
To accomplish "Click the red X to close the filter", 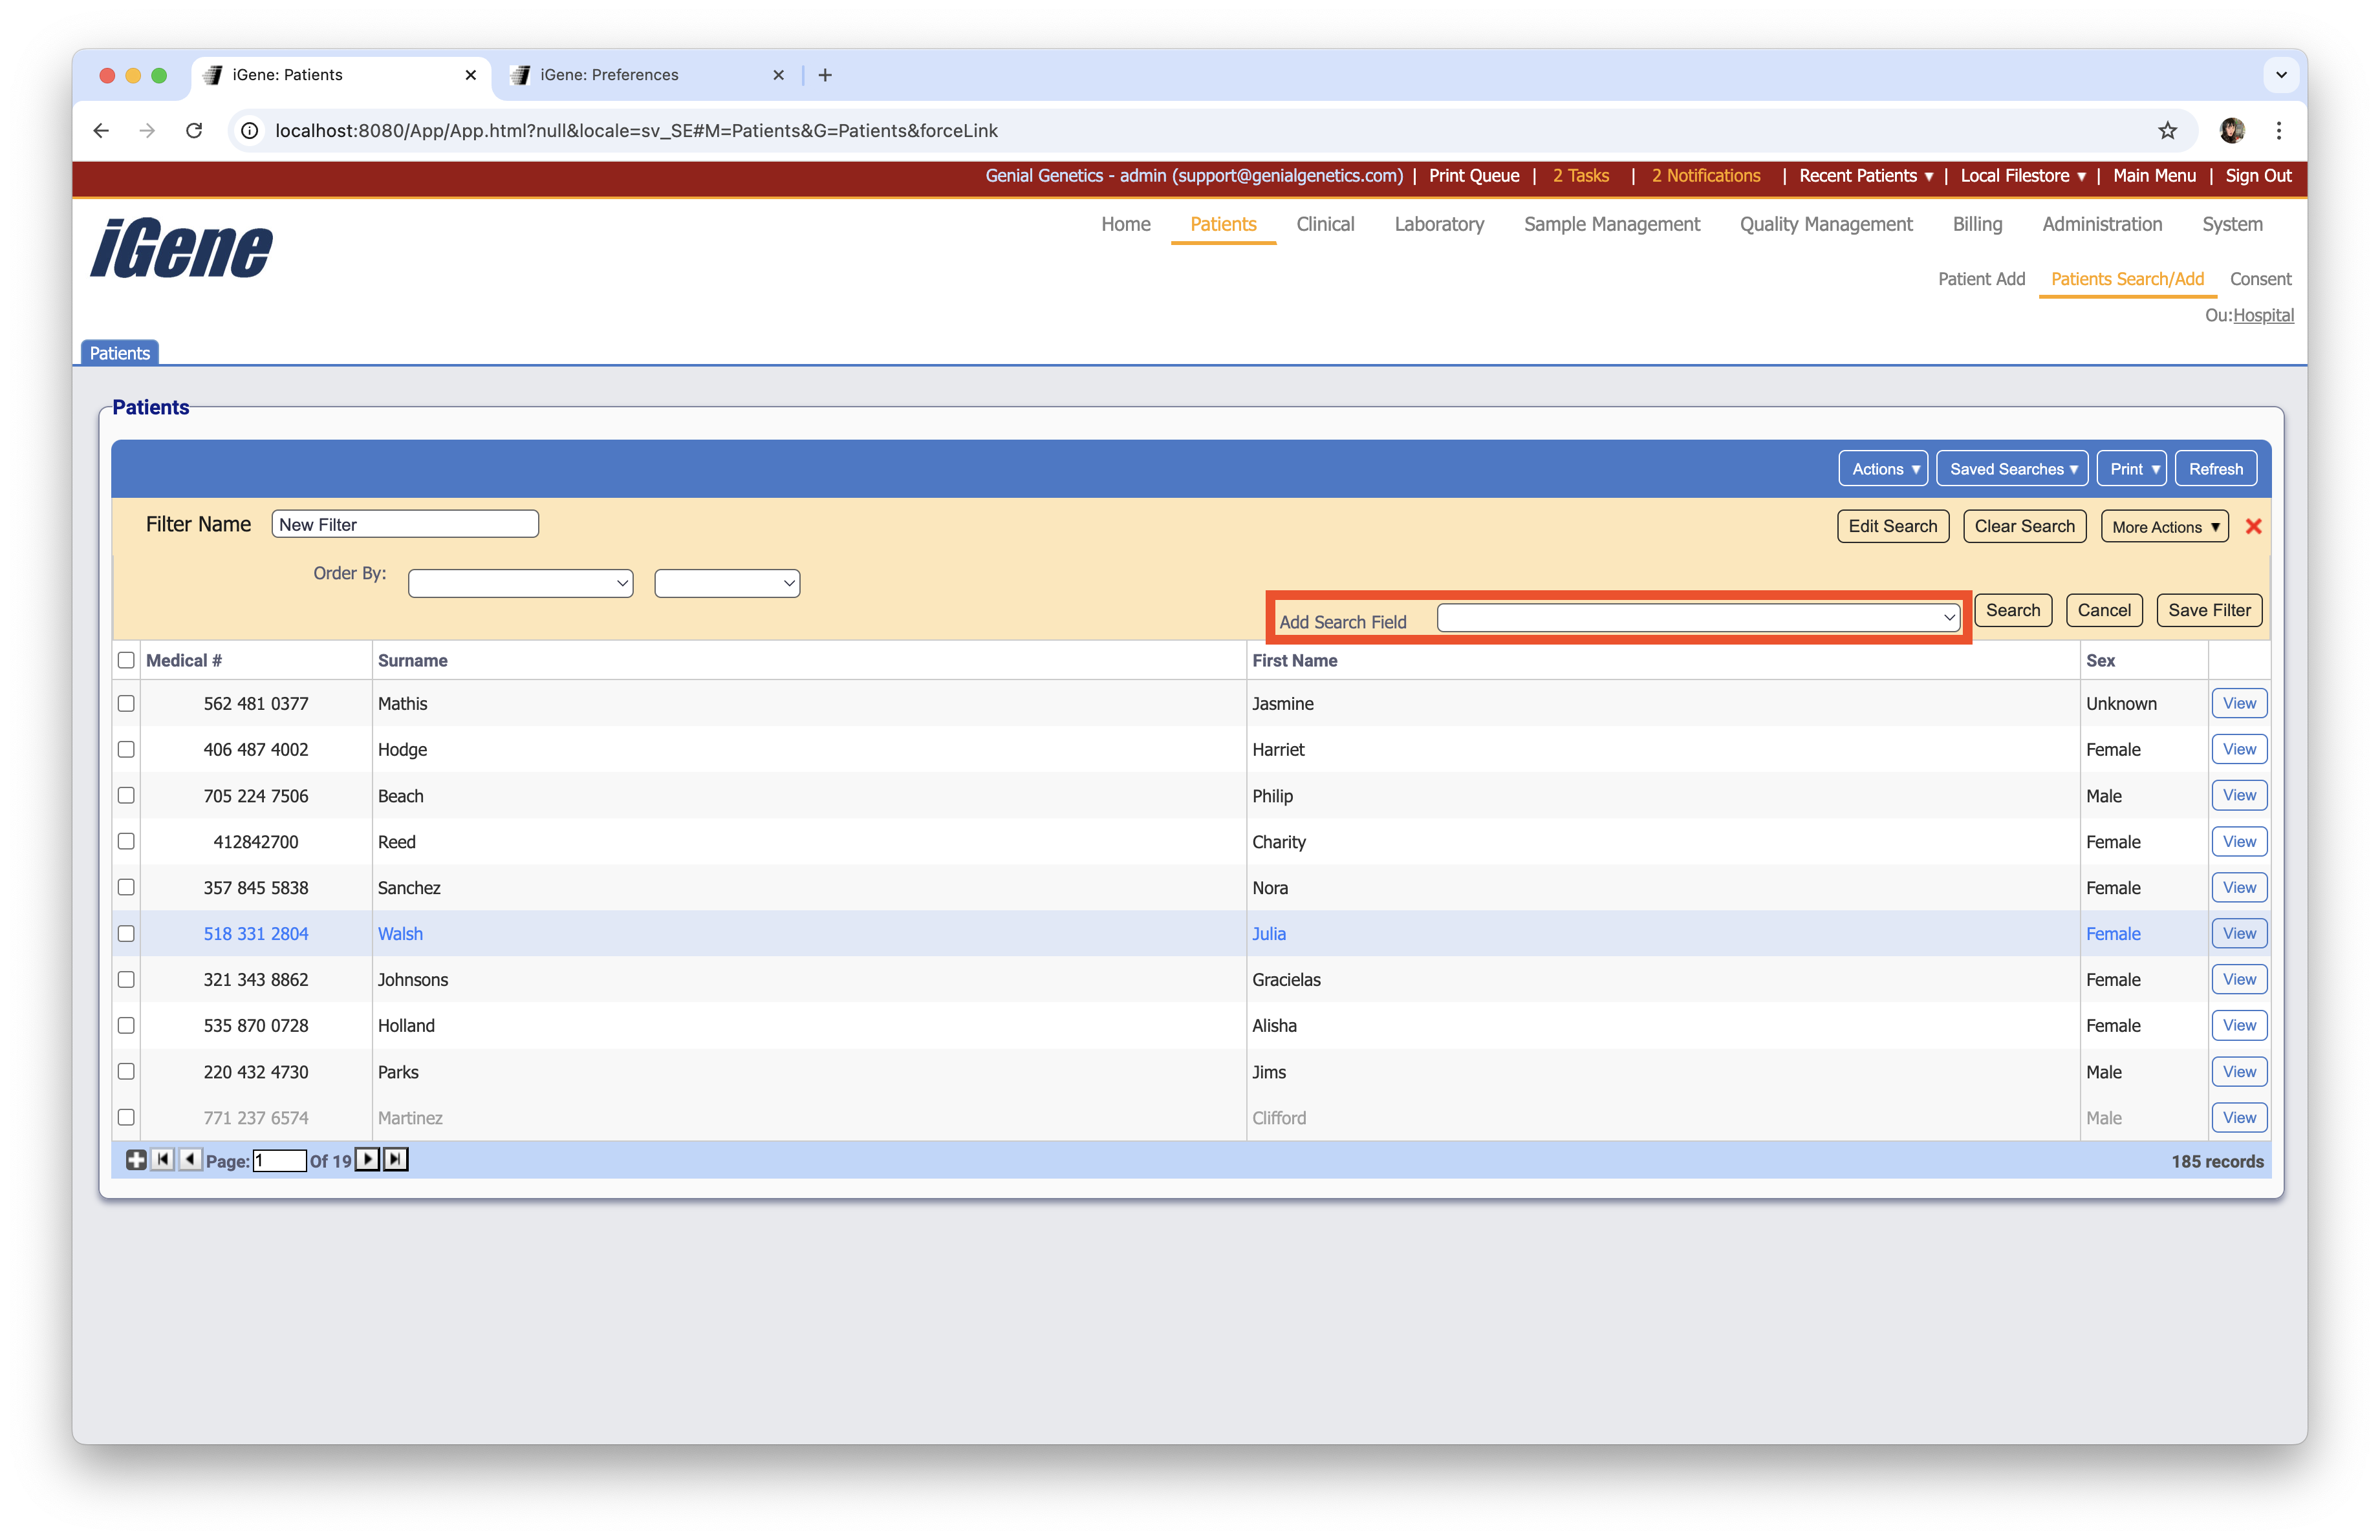I will (2255, 526).
